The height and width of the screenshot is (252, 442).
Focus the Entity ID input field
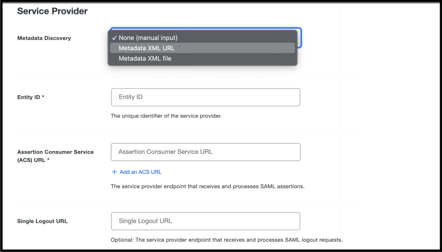[205, 97]
